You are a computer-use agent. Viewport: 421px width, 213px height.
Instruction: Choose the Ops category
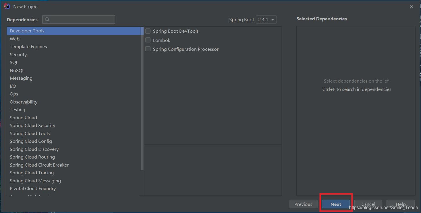pos(74,94)
